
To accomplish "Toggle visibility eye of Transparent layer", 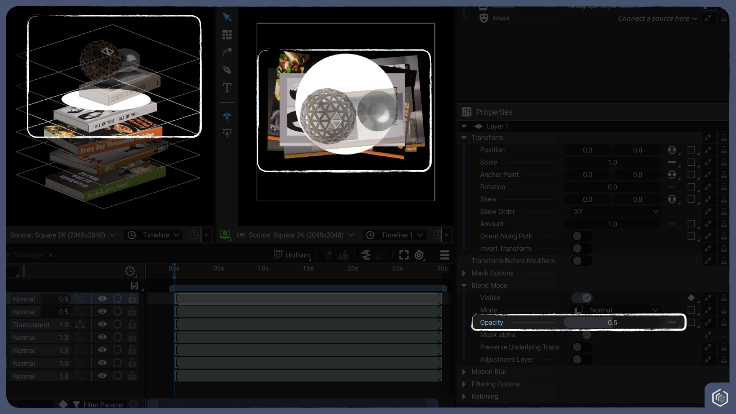I will click(x=102, y=324).
